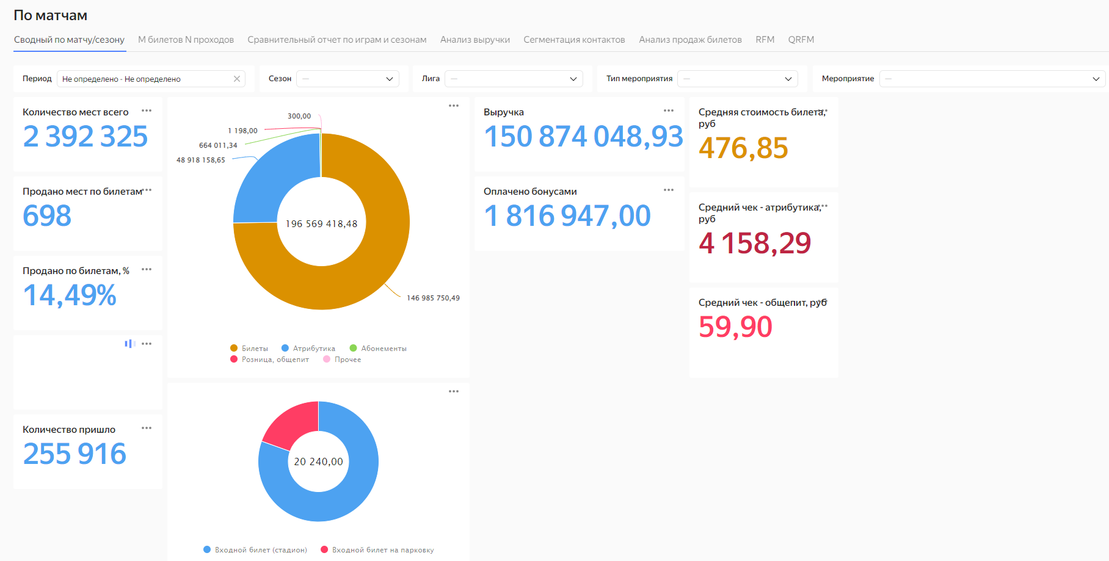Open three-dot menu on Оплачено бонусами card

point(669,190)
